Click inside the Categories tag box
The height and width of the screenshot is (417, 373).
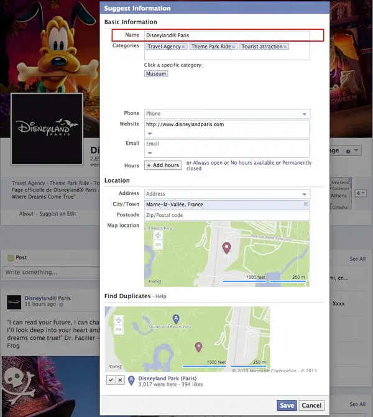point(227,55)
